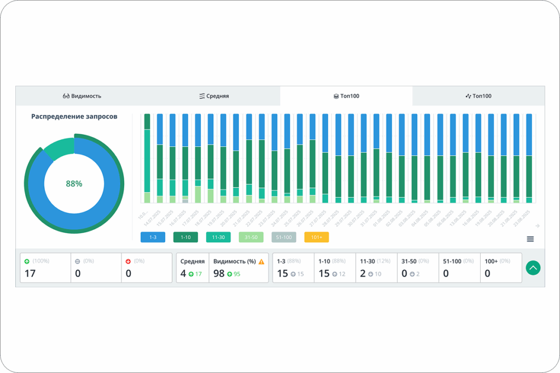Click the 88% donut chart center
560x373 pixels.
pos(74,183)
